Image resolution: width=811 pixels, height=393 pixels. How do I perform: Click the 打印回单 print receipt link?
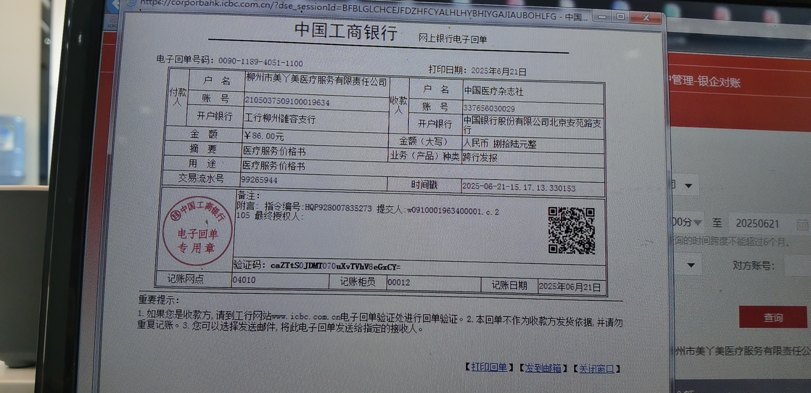pos(489,367)
